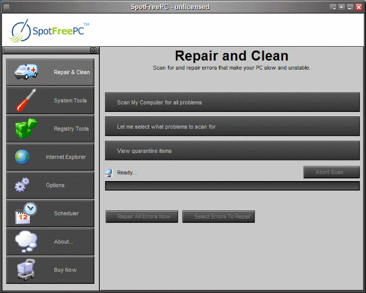
Task: Click the Abort Scan button
Action: 332,172
